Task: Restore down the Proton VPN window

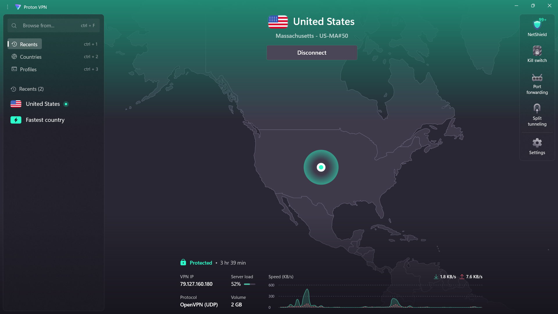Action: [533, 6]
